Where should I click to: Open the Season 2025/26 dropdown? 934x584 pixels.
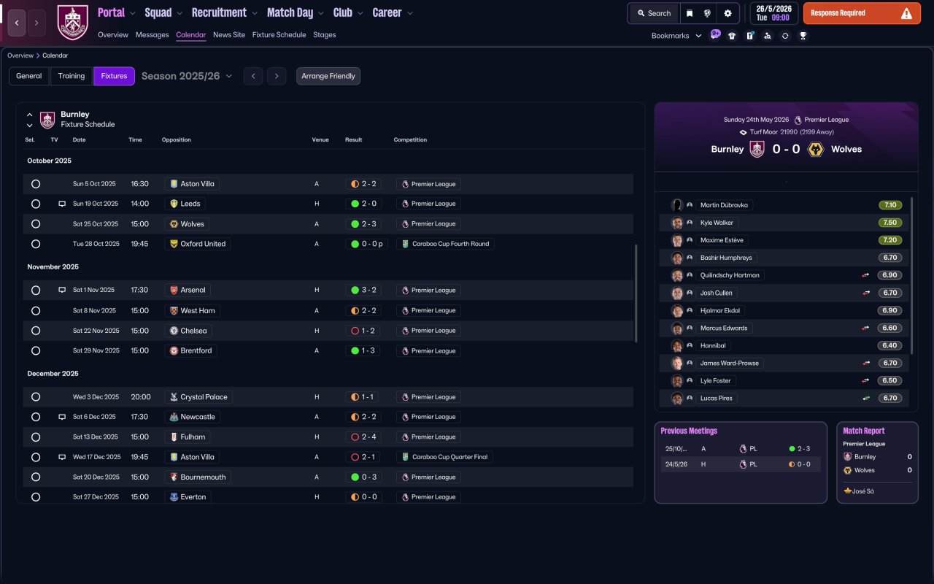coord(187,76)
